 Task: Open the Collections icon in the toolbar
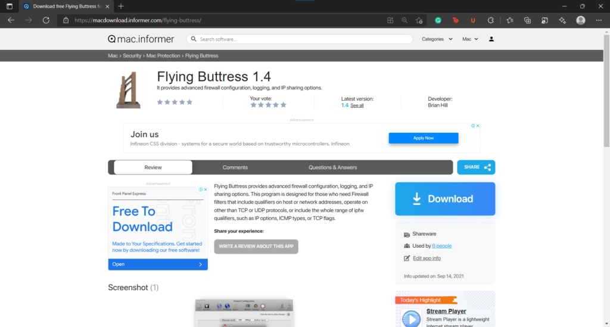click(528, 20)
